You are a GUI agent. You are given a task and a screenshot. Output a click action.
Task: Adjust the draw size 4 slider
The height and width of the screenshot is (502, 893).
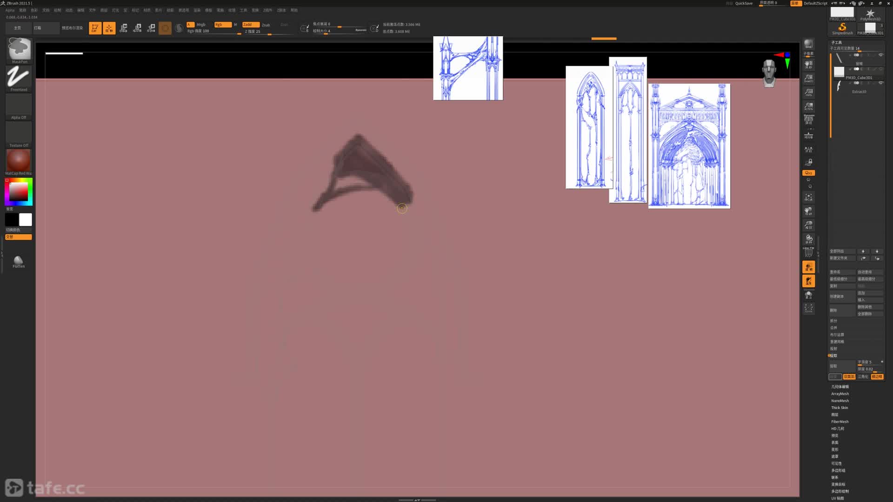(340, 31)
